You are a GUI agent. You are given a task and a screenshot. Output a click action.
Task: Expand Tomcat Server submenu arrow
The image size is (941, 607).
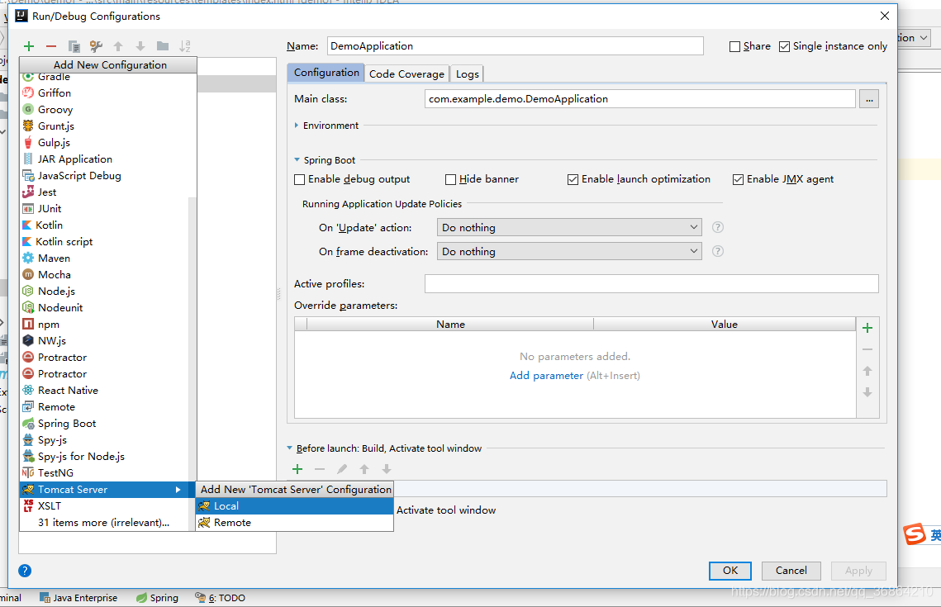(x=178, y=490)
